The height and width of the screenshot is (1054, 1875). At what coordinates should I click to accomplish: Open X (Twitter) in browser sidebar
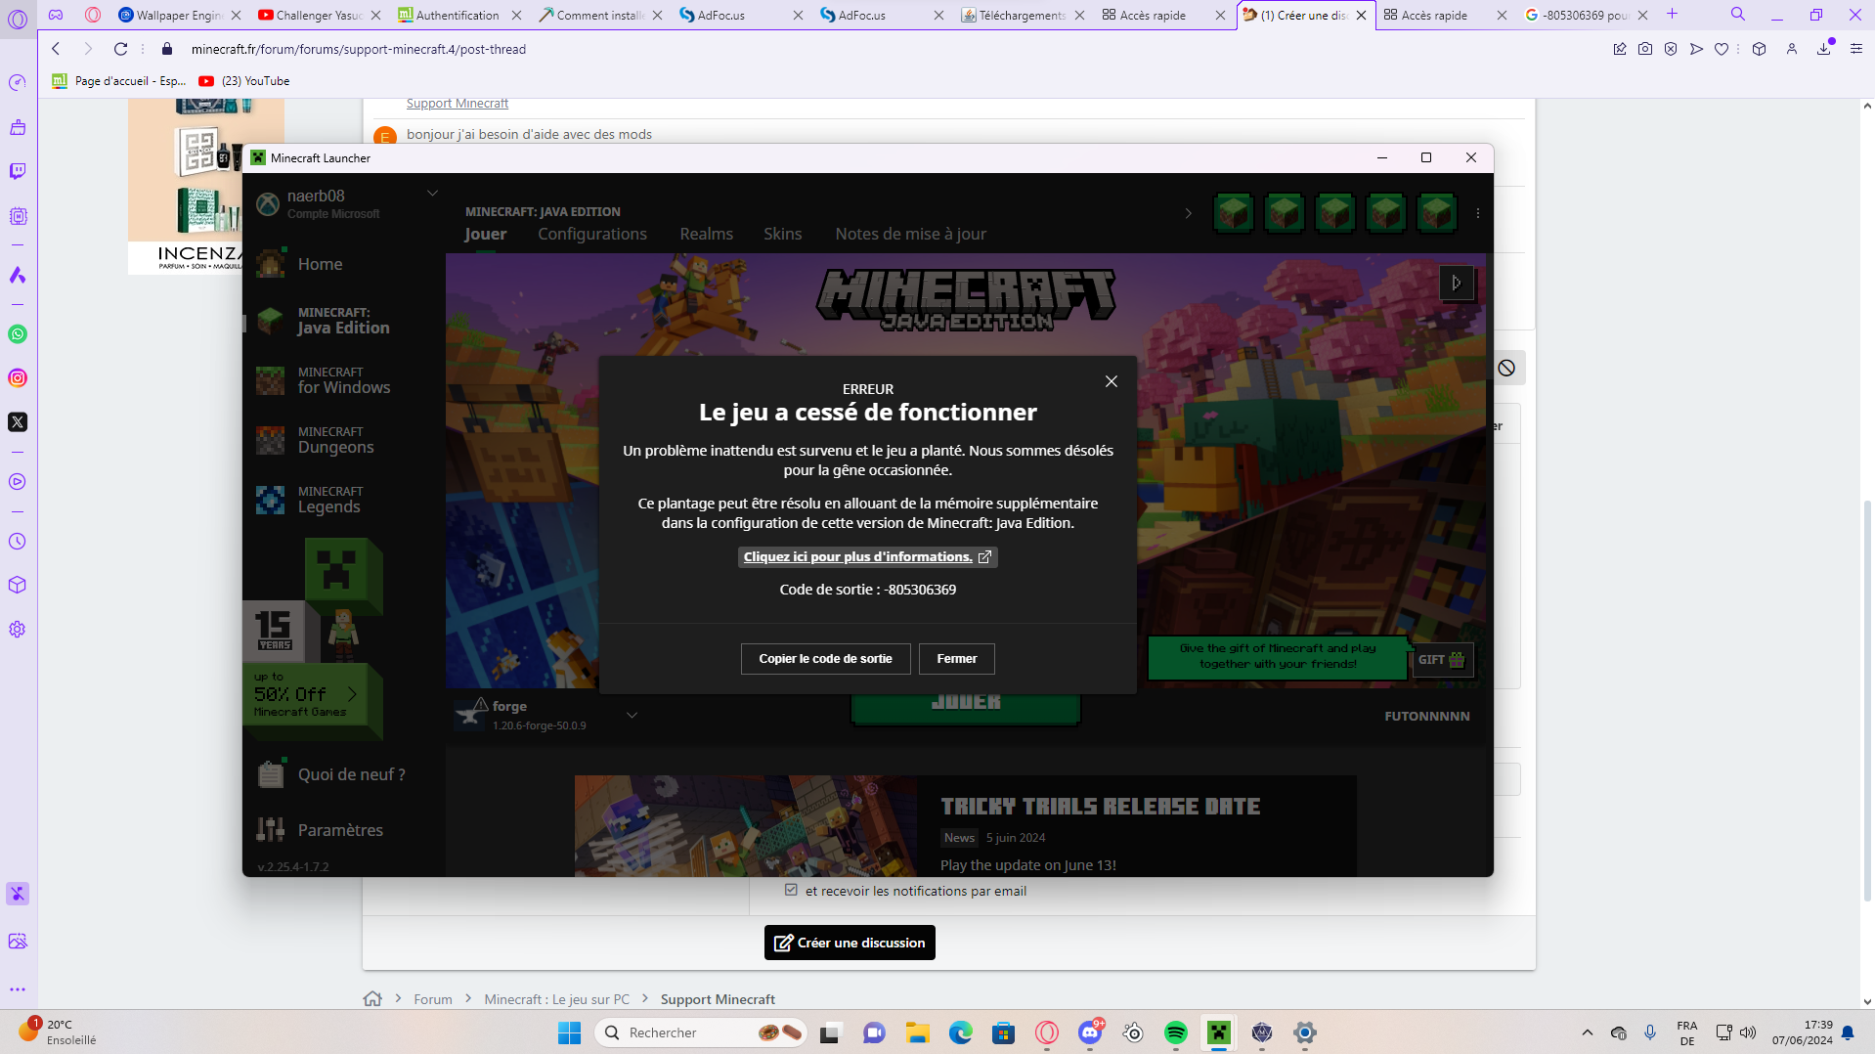[x=18, y=422]
